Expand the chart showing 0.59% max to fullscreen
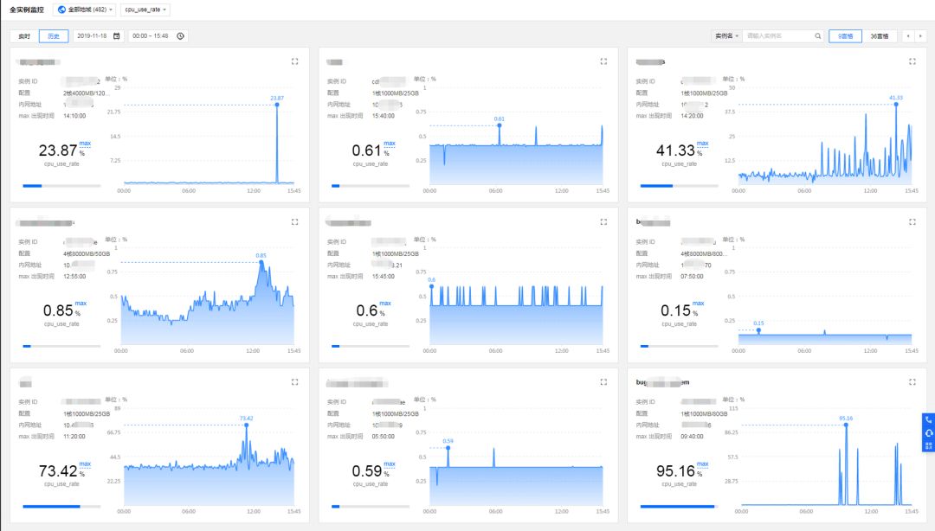This screenshot has width=935, height=531. point(603,382)
